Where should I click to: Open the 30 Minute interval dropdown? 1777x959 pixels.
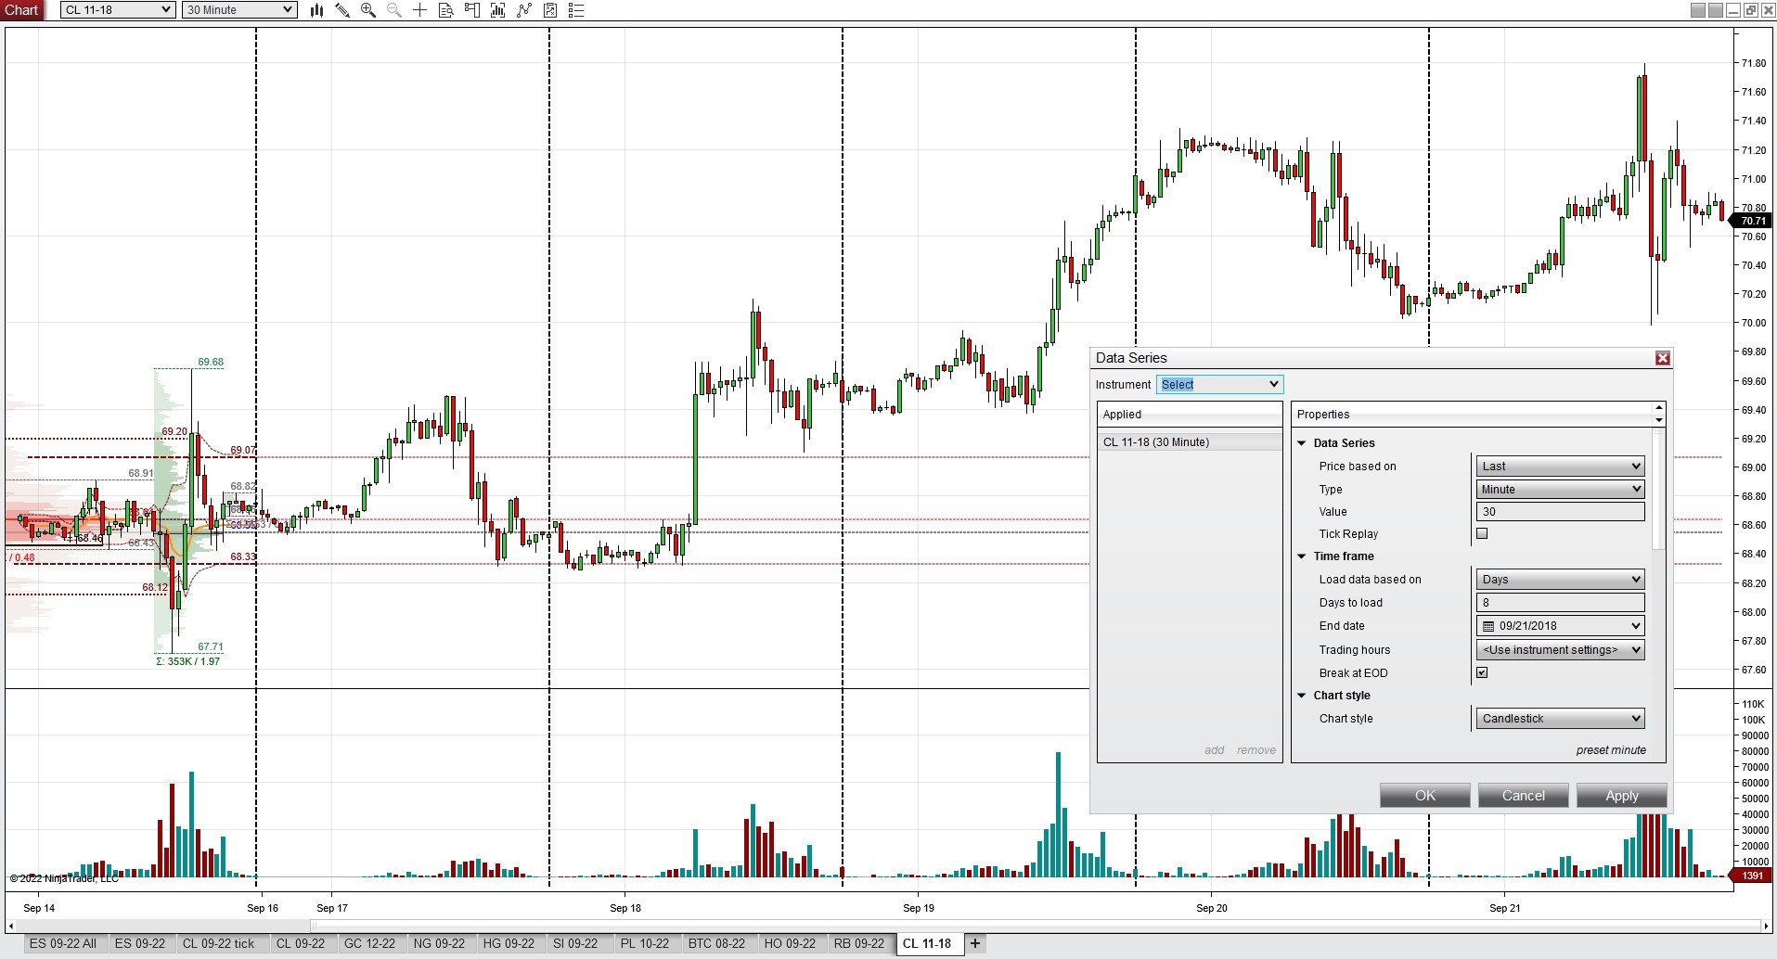239,10
